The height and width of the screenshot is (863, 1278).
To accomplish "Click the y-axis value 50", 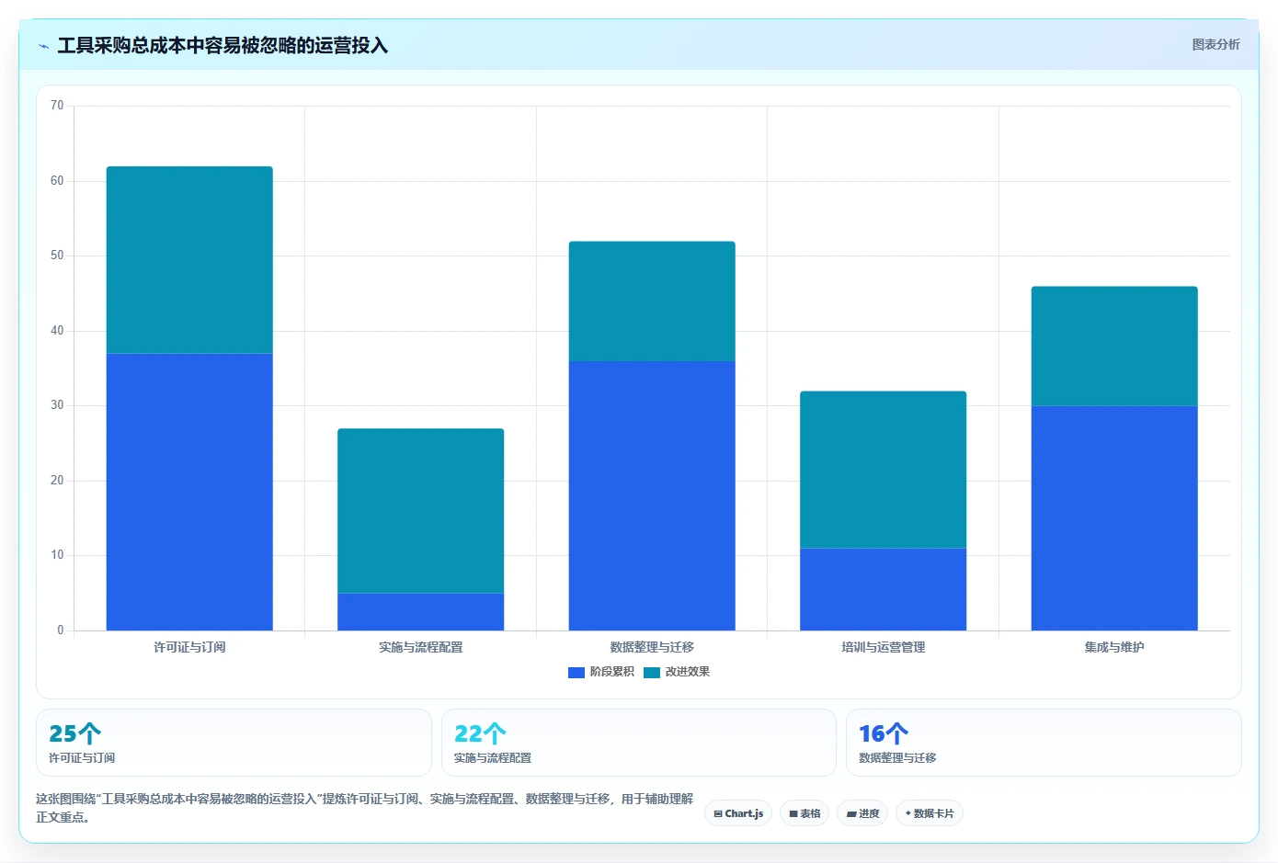I will (57, 255).
